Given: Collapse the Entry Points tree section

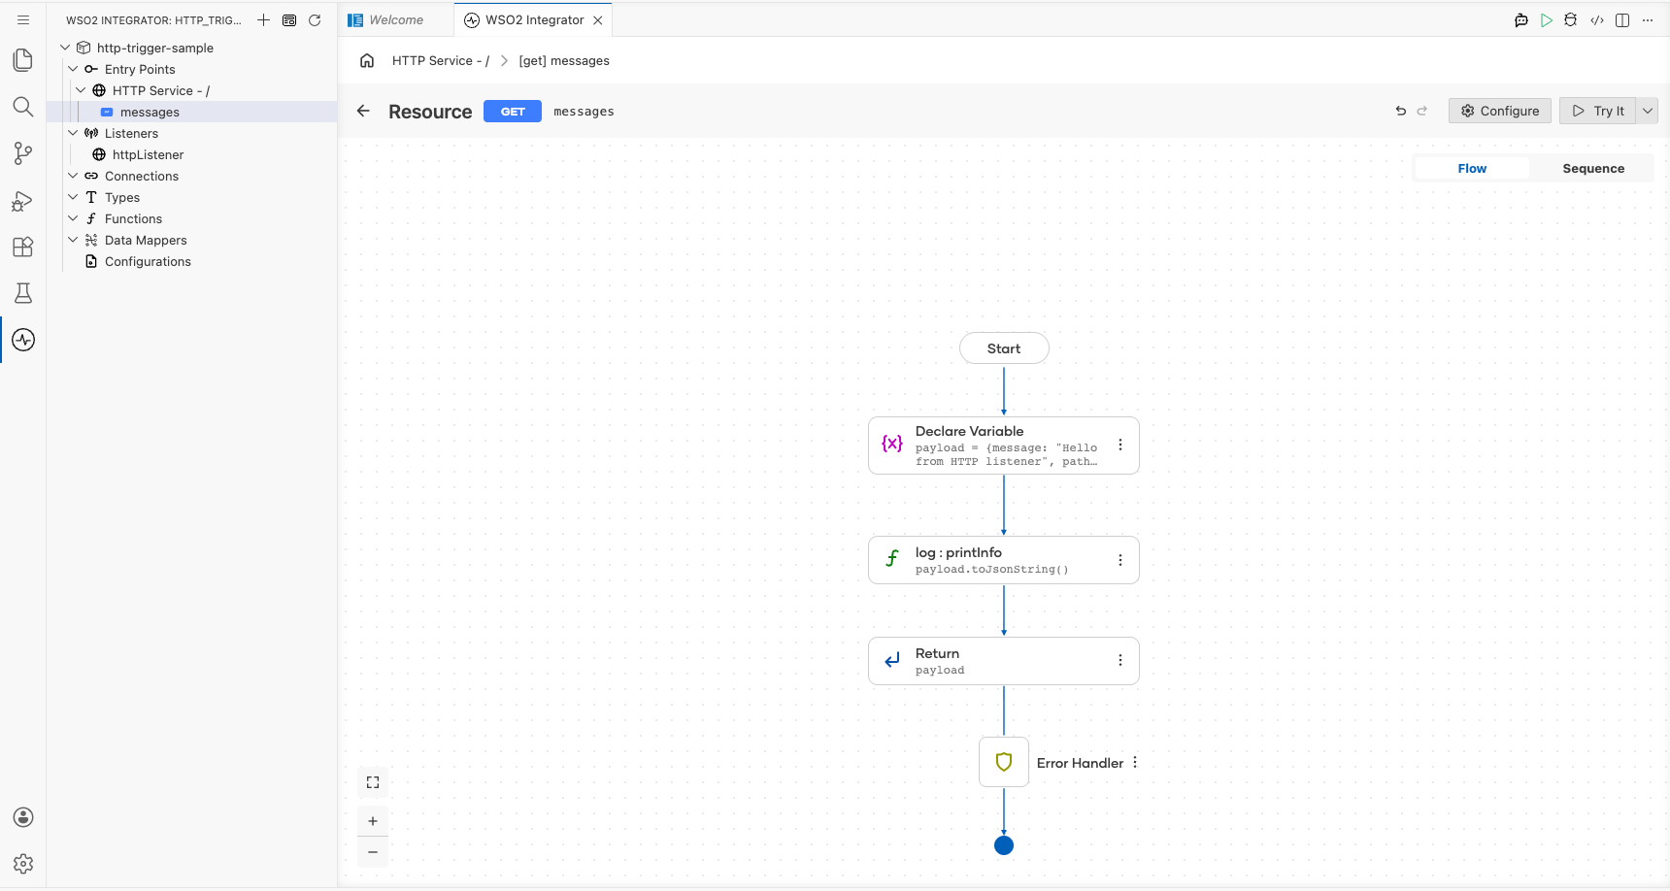Looking at the screenshot, I should click(x=73, y=69).
